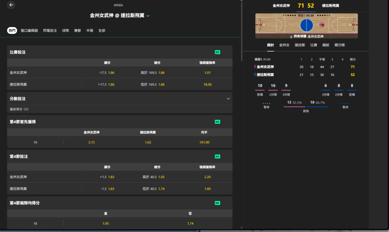
Task: Choose 否 at 1.74 for both teams 18
Action: (x=190, y=223)
